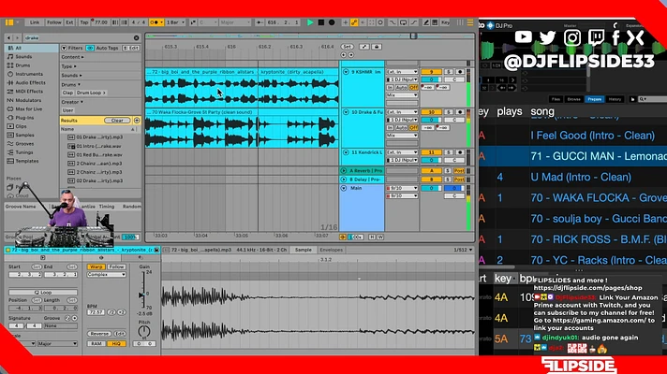The image size is (667, 374).
Task: Select result 01 Red Bu...rake.wav
Action: (99, 155)
